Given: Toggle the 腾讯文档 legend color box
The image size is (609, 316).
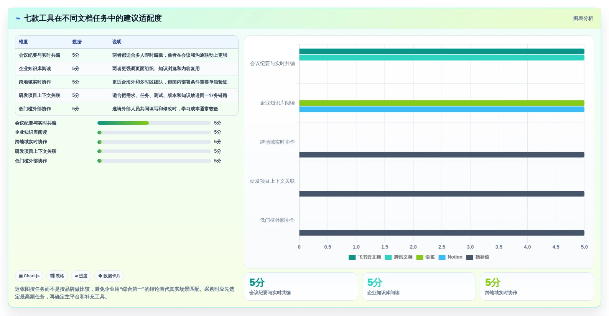Looking at the screenshot, I should pos(388,257).
